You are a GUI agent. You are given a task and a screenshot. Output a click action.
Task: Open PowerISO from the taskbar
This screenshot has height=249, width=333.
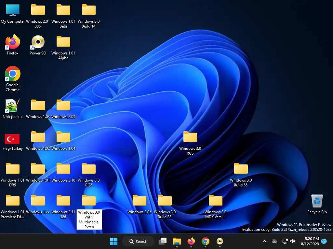(220, 241)
